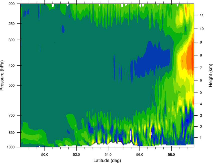The image size is (213, 163).
Task: Pick the 2 km height label
Action: coord(201,127)
